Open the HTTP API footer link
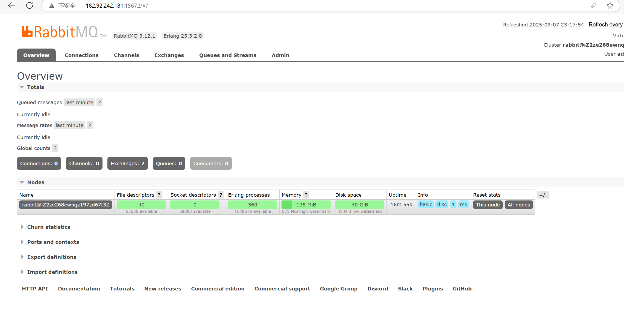The width and height of the screenshot is (624, 336). click(35, 289)
